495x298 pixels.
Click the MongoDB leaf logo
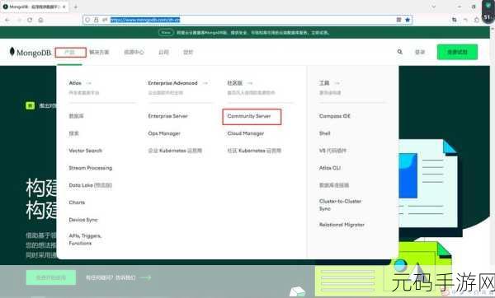pos(12,52)
